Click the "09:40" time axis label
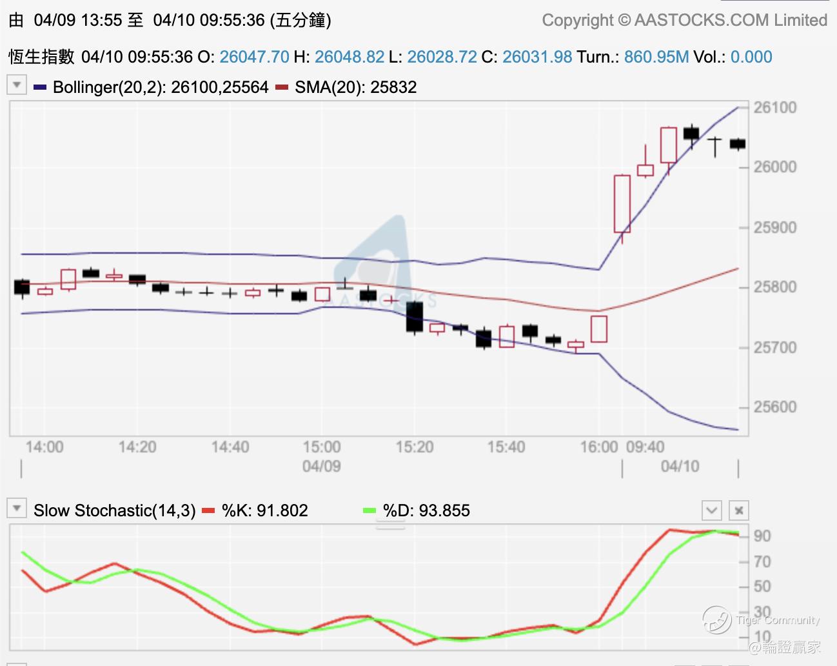837x666 pixels. coord(645,447)
